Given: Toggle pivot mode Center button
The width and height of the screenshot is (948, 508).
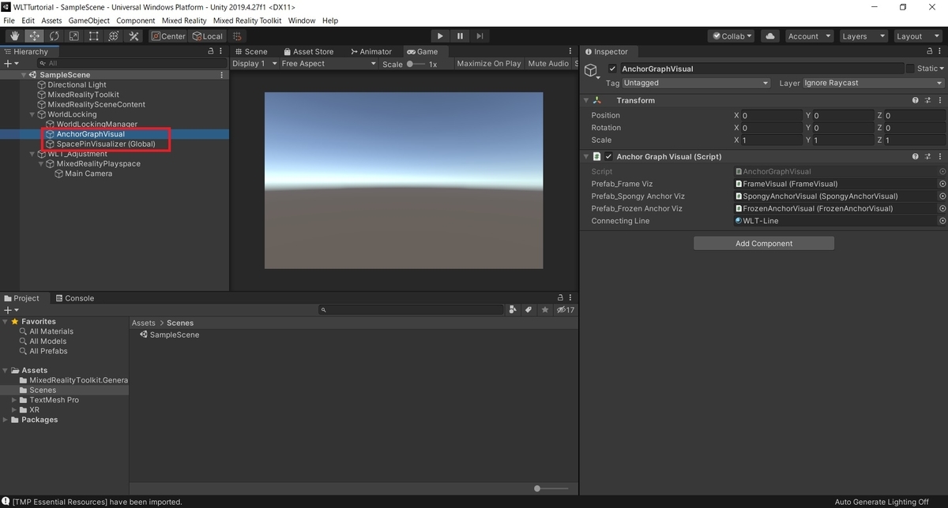Looking at the screenshot, I should coord(168,36).
